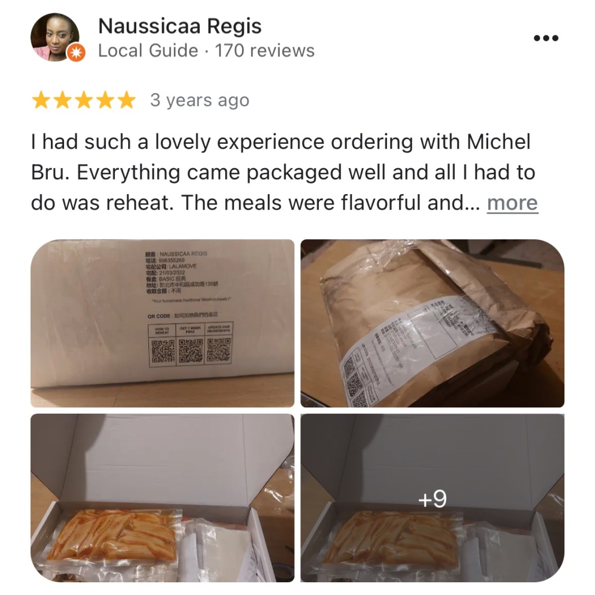Click the third rating star

point(84,100)
